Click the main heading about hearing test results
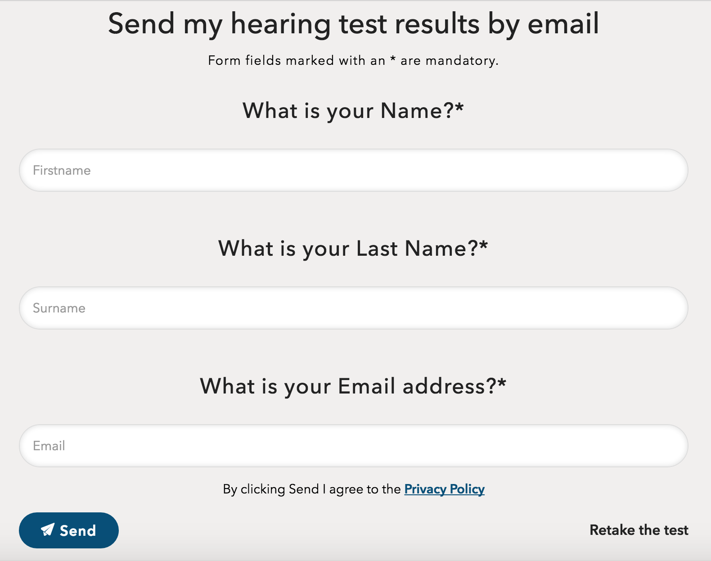 click(x=353, y=24)
